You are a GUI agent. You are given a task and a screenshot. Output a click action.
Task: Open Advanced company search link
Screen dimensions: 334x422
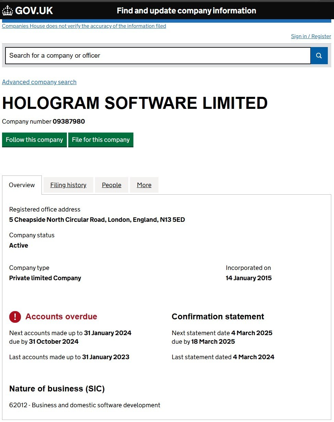click(x=39, y=82)
